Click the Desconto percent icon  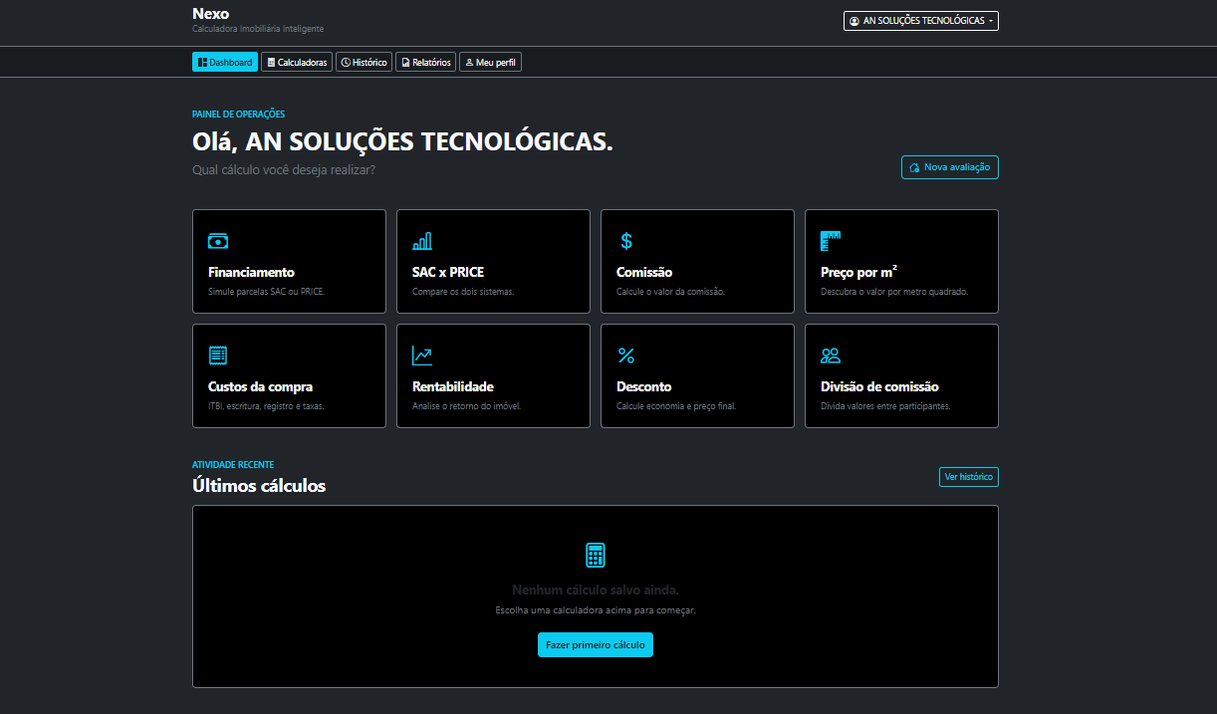point(626,356)
